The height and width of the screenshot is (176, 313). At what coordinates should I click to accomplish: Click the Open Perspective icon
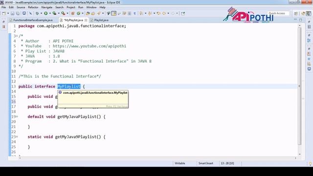(x=296, y=13)
